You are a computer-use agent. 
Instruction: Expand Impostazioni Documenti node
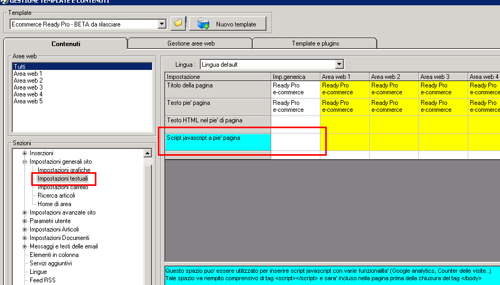24,238
